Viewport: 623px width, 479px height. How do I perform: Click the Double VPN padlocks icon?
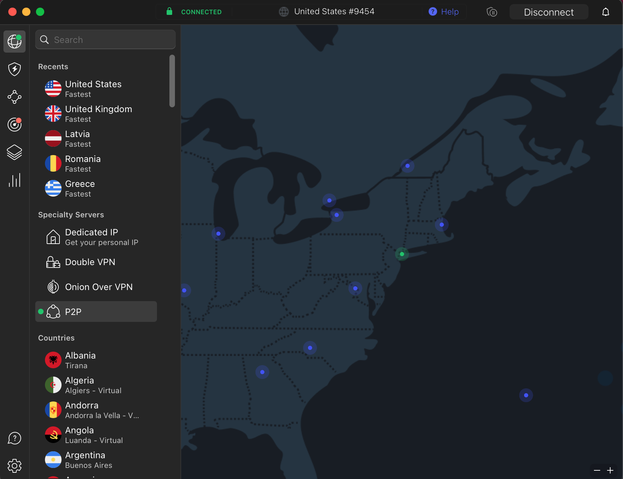[53, 262]
